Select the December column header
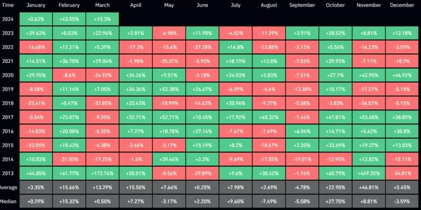This screenshot has width=421, height=210. tap(402, 5)
